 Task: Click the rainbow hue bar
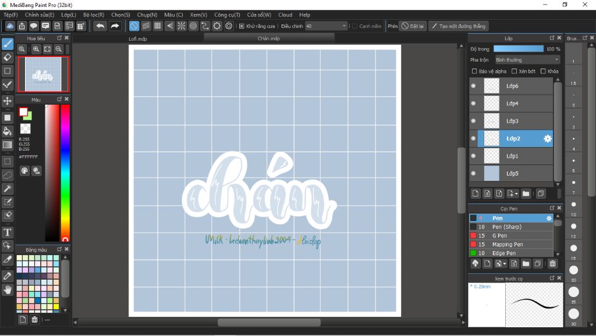point(65,173)
